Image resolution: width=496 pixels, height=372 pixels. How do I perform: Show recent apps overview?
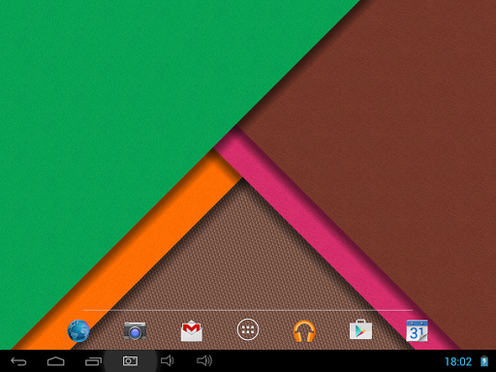pyautogui.click(x=93, y=361)
